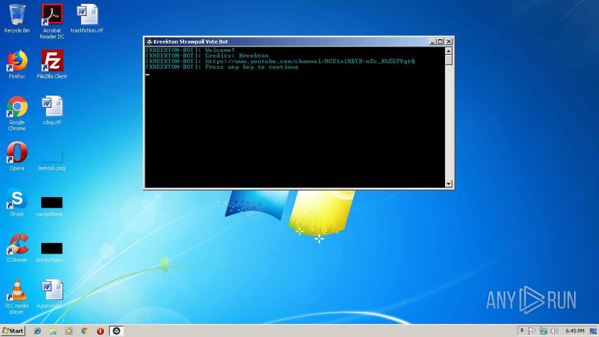Open the Firefox desktop shortcut
The image size is (599, 337).
click(x=17, y=65)
